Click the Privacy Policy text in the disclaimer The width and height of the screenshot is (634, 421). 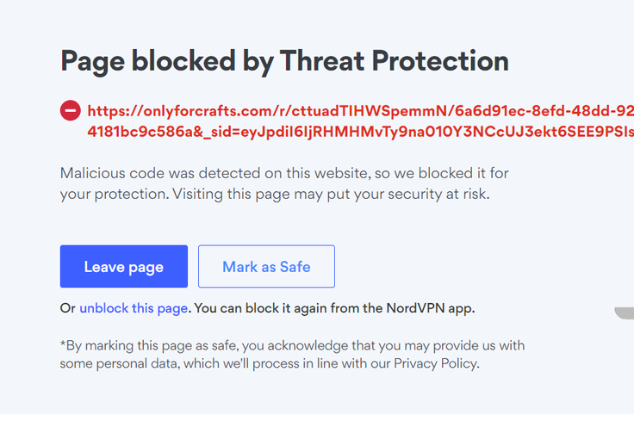(436, 363)
